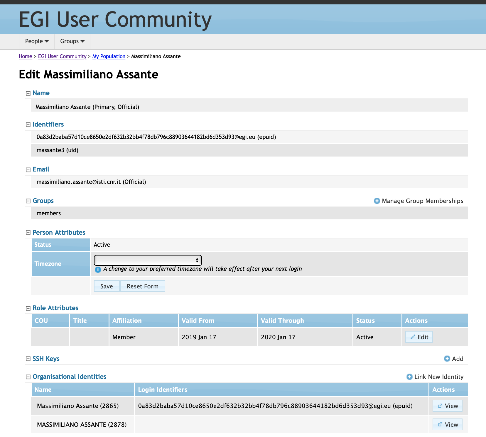Collapse the Groups section toggle icon
This screenshot has width=486, height=437.
click(x=28, y=201)
